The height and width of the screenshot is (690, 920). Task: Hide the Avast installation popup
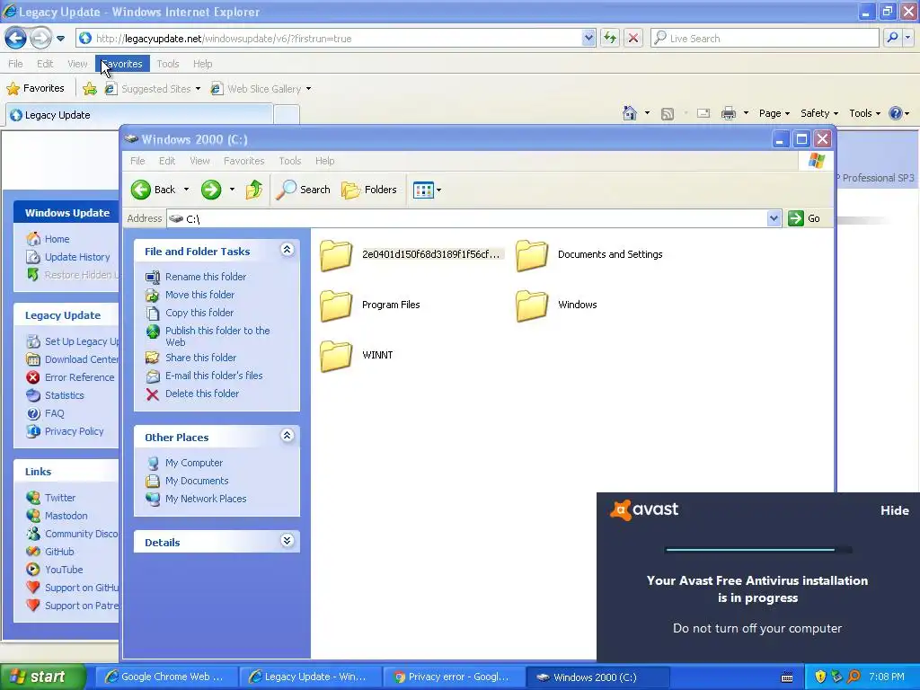point(894,510)
